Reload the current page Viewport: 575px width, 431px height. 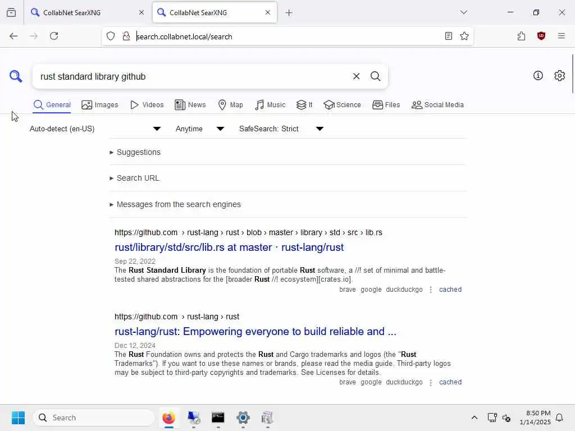tap(54, 36)
